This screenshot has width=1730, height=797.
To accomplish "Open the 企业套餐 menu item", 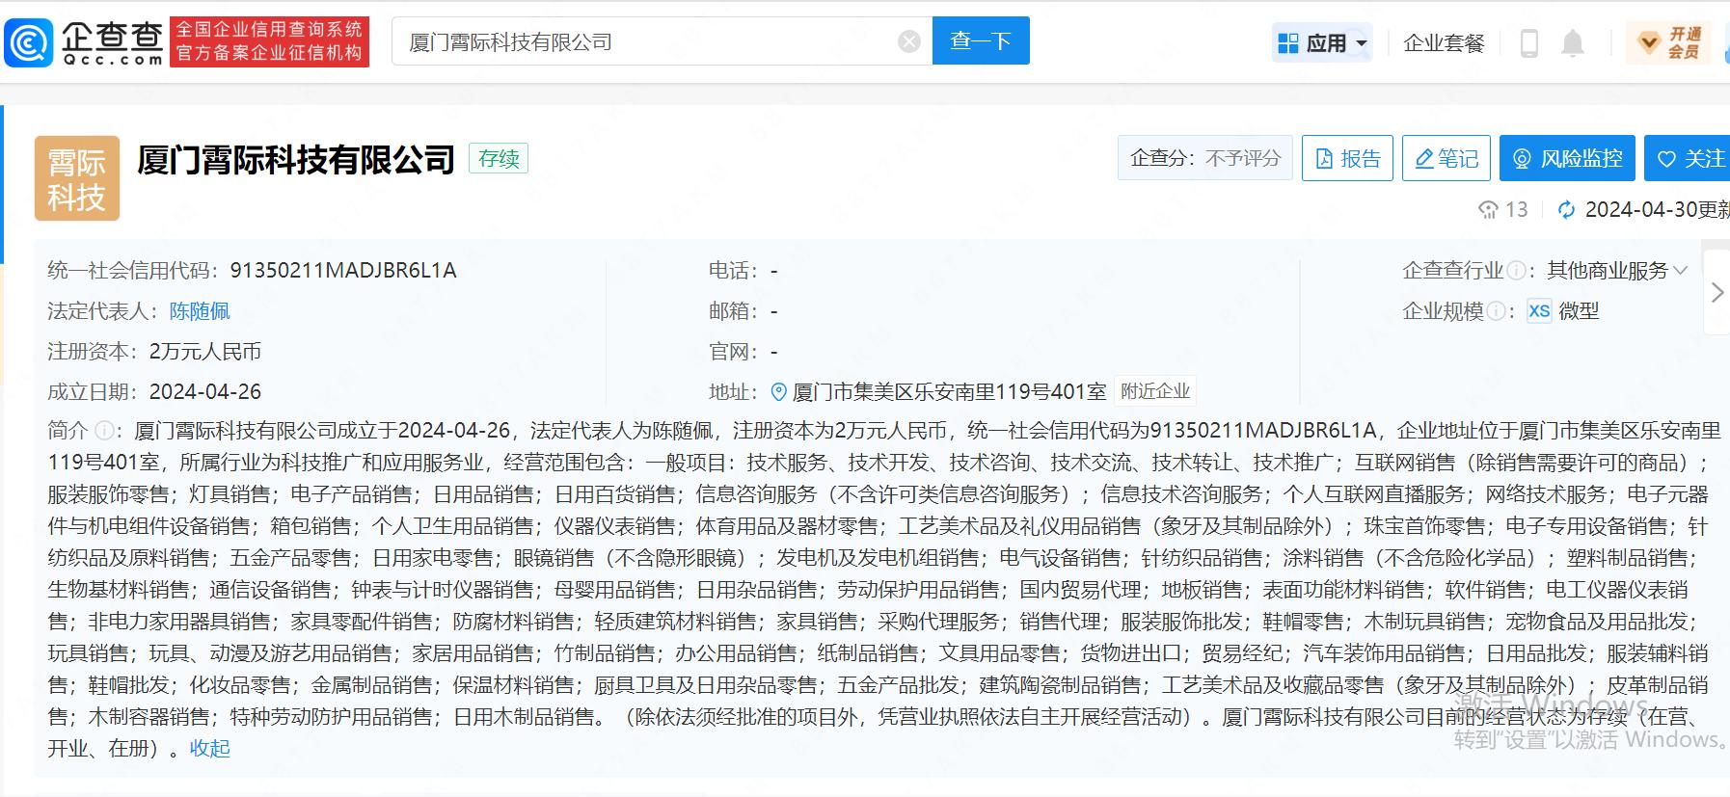I will (1444, 42).
